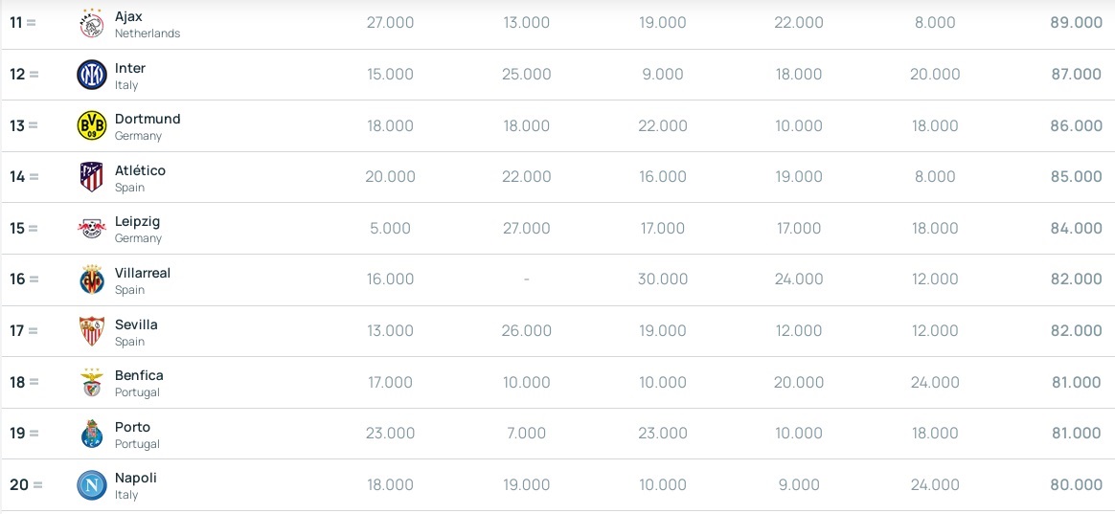Image resolution: width=1115 pixels, height=514 pixels.
Task: Click the Napoli team name
Action: (136, 478)
